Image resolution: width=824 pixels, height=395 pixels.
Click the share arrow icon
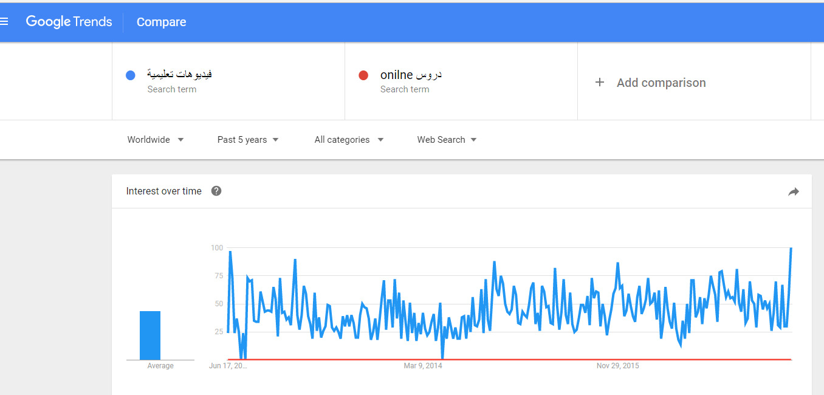click(793, 191)
